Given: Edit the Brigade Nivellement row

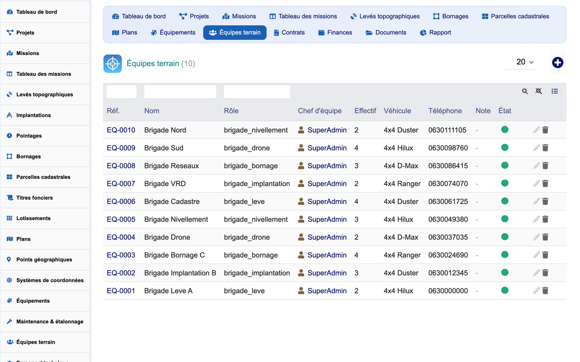Looking at the screenshot, I should 536,219.
